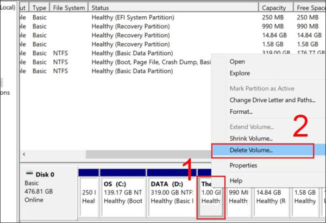The height and width of the screenshot is (223, 326).
Task: Click Open in the context menu
Action: coord(237,62)
